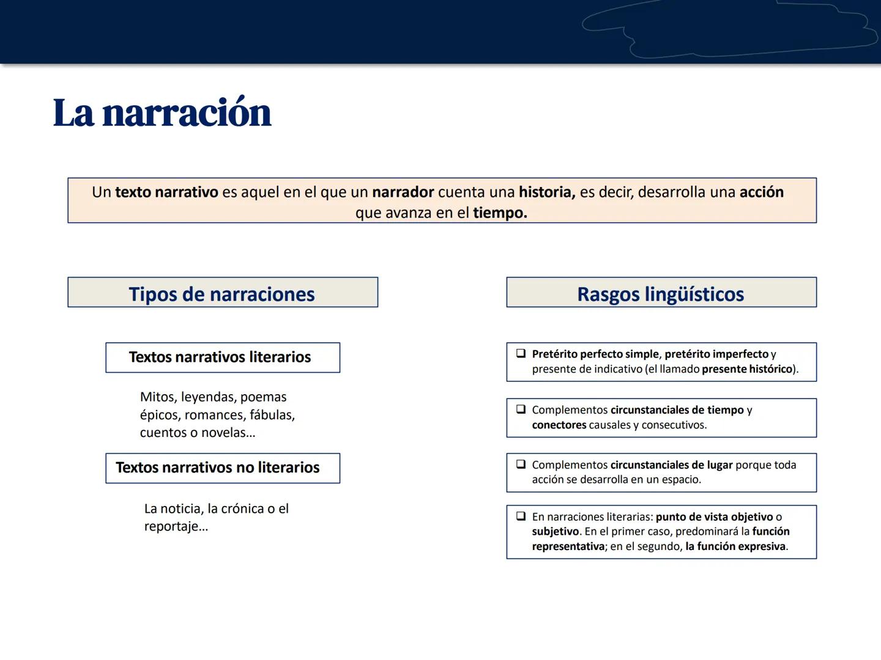Tick the checkbox beside punto de vista objetivo

pyautogui.click(x=521, y=516)
